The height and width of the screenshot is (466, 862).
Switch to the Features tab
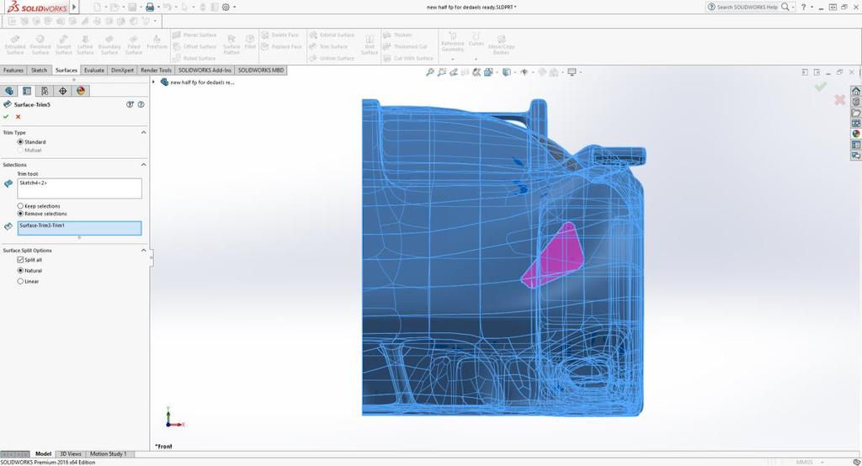pyautogui.click(x=13, y=71)
